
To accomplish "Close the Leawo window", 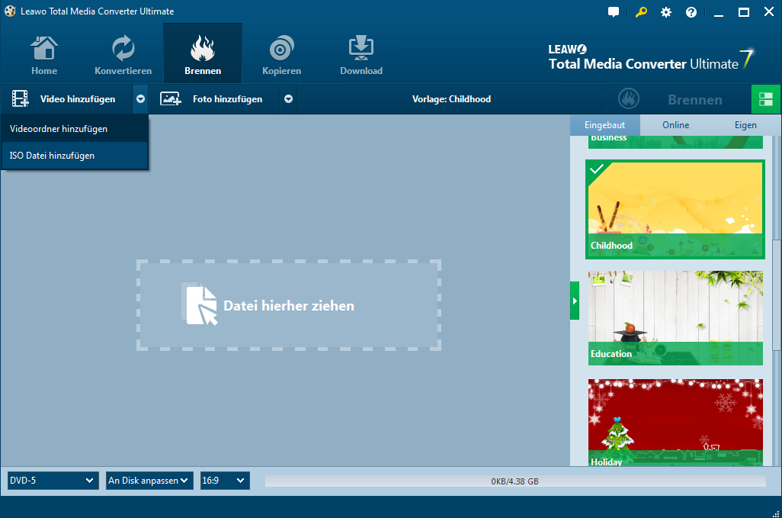I will [x=769, y=12].
